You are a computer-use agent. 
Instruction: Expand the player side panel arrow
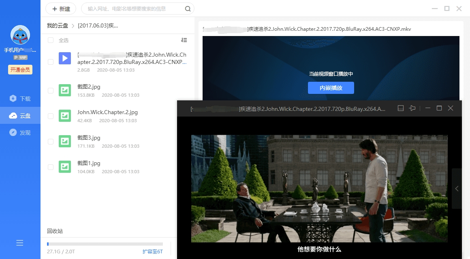pos(457,189)
